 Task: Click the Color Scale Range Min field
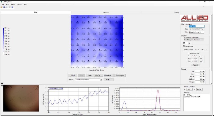[195, 59]
